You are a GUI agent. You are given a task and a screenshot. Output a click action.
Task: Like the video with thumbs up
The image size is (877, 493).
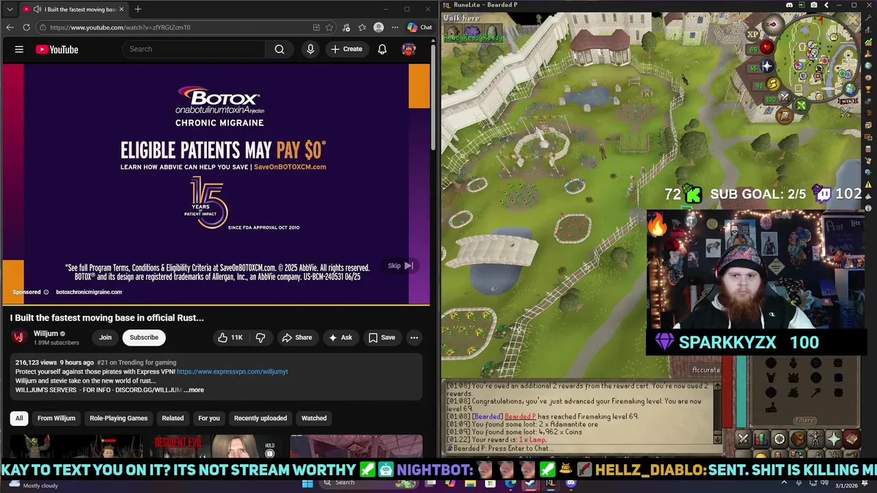[230, 338]
